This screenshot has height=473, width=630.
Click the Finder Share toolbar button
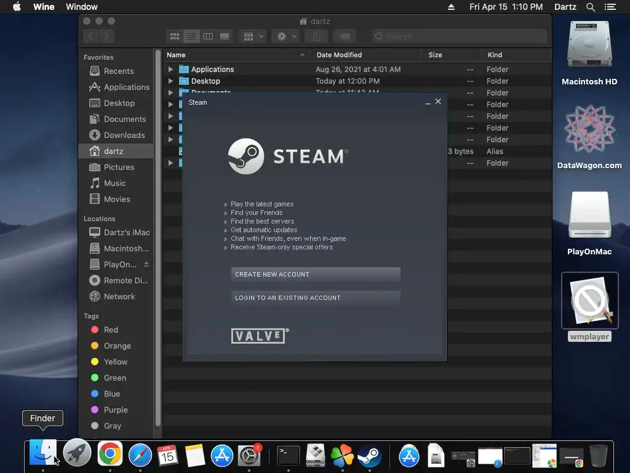pos(317,36)
